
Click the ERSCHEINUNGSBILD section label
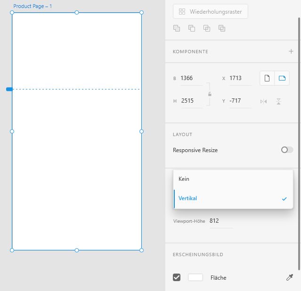(x=198, y=255)
